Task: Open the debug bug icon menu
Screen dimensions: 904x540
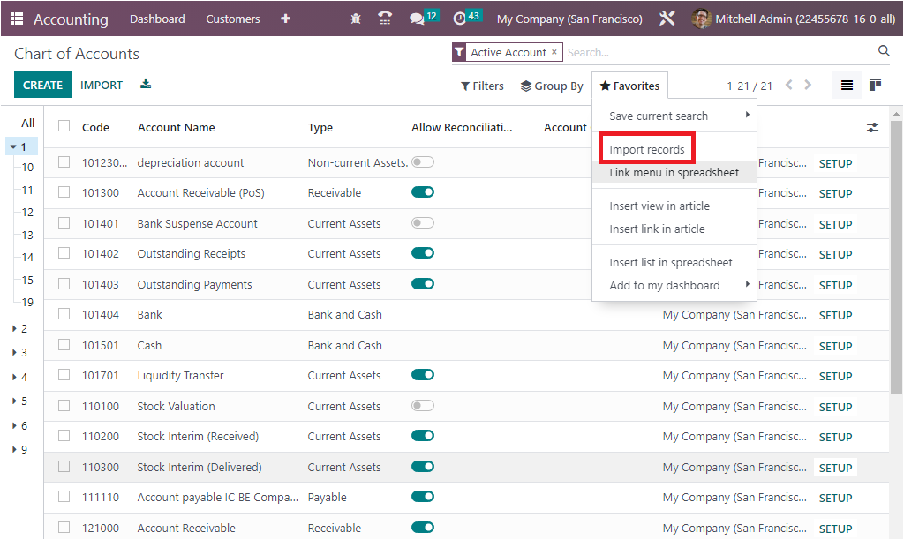Action: [x=356, y=19]
